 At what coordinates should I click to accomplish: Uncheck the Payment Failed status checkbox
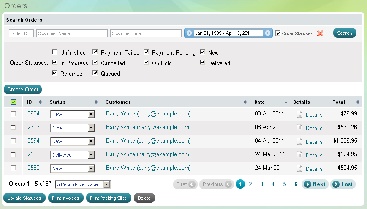coord(95,52)
